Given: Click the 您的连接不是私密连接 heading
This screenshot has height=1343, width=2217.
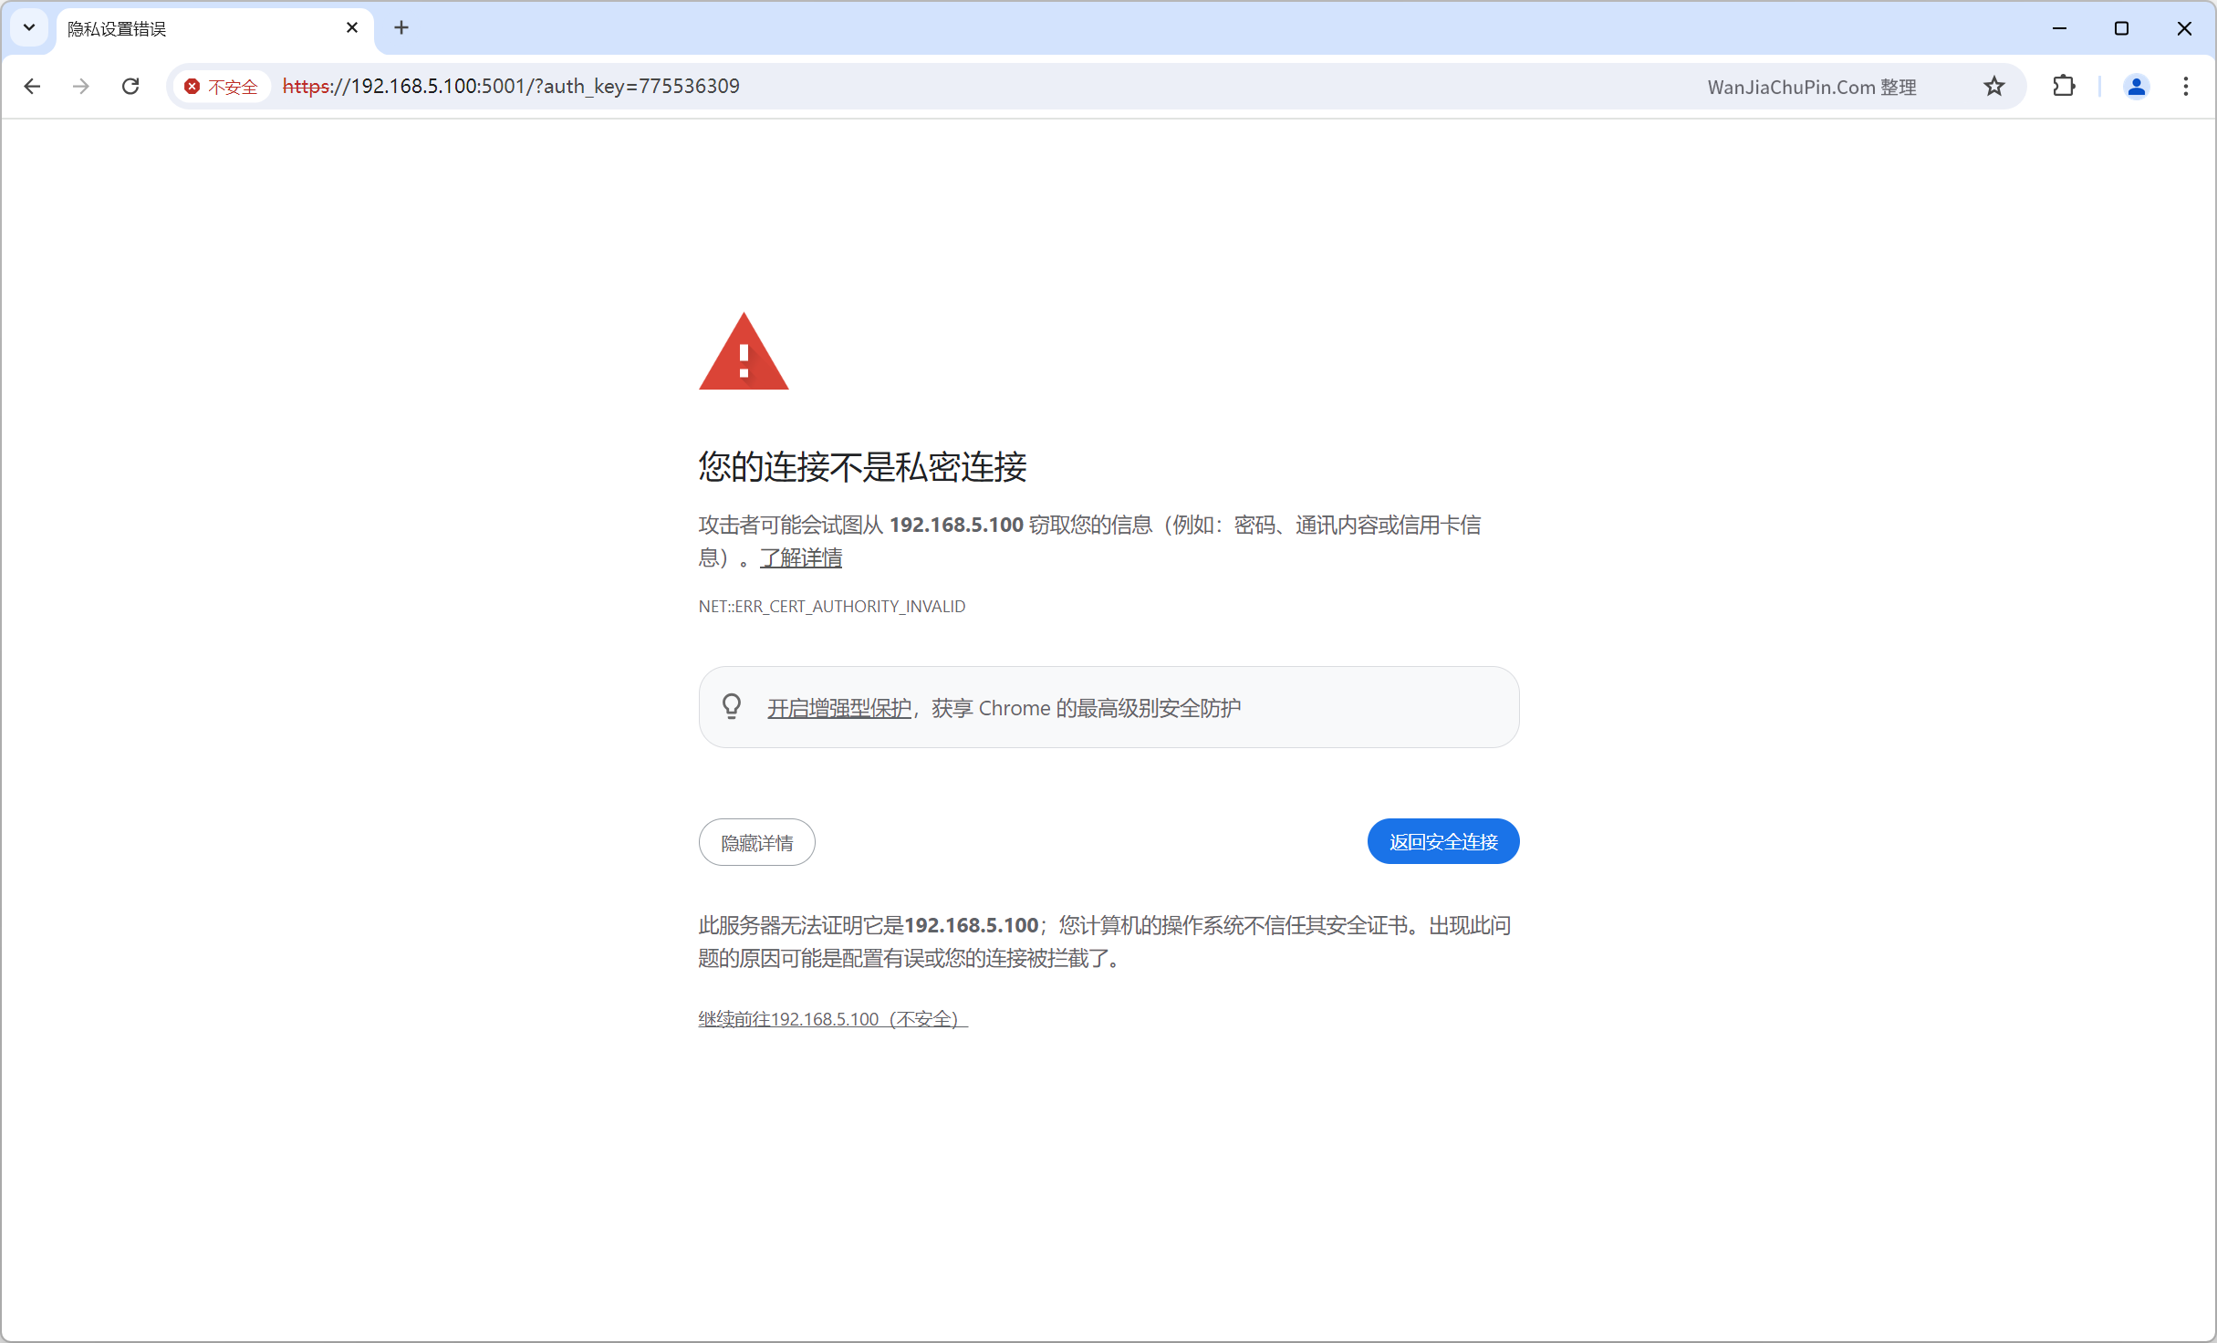Looking at the screenshot, I should pos(862,467).
